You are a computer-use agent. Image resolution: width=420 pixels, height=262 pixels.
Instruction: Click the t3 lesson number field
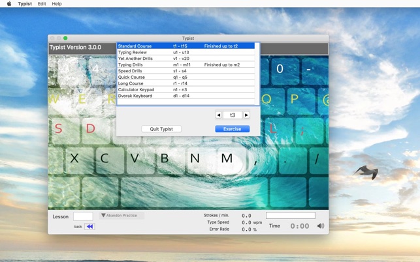(x=233, y=115)
